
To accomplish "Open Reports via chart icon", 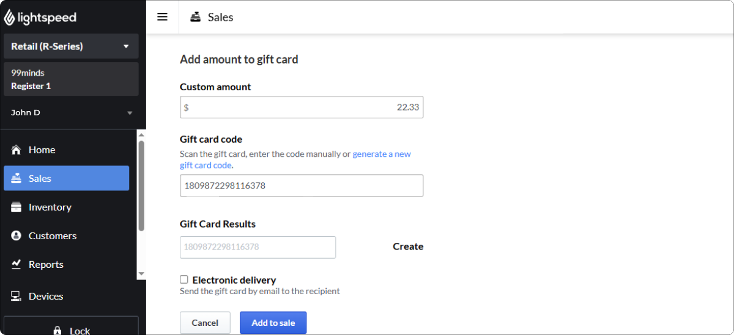I will (17, 264).
